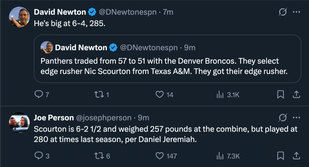Reply to David Newton's 6-4, 285 tweet

(38, 95)
